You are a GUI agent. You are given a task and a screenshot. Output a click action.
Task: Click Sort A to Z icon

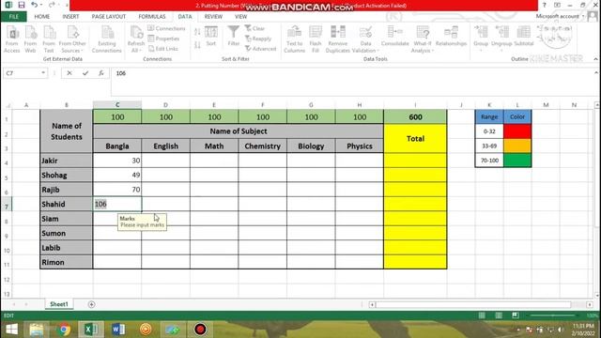[197, 32]
